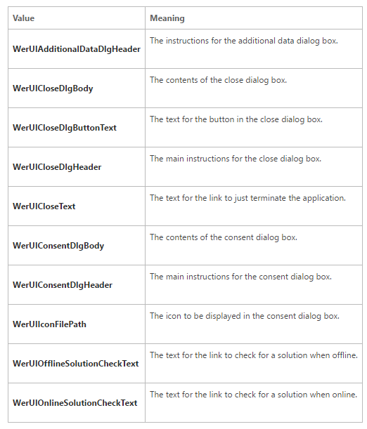This screenshot has height=429, width=367.
Task: Click text about terminating the application
Action: 247,198
